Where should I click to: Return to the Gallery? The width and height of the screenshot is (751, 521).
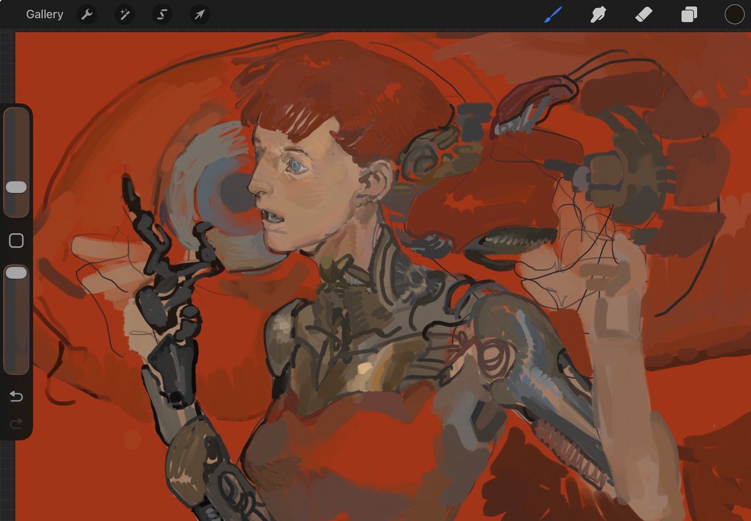[x=44, y=14]
